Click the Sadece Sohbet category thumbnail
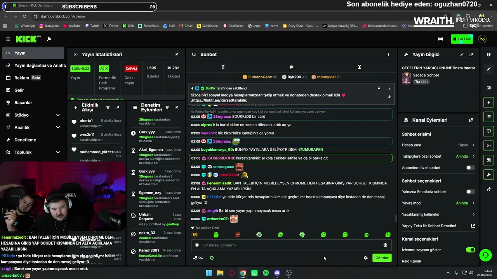 click(x=406, y=78)
